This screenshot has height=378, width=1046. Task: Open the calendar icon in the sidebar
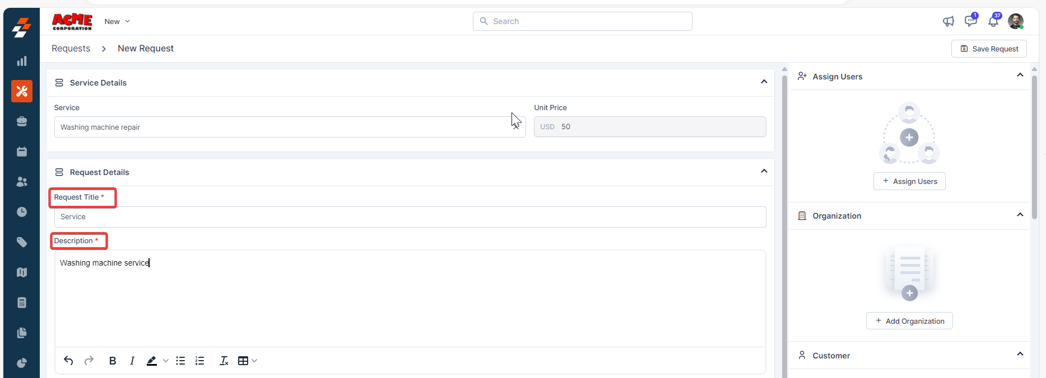(22, 152)
